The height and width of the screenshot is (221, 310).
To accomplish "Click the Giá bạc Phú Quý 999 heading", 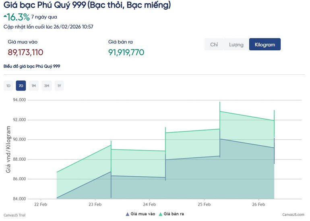I will click(87, 5).
